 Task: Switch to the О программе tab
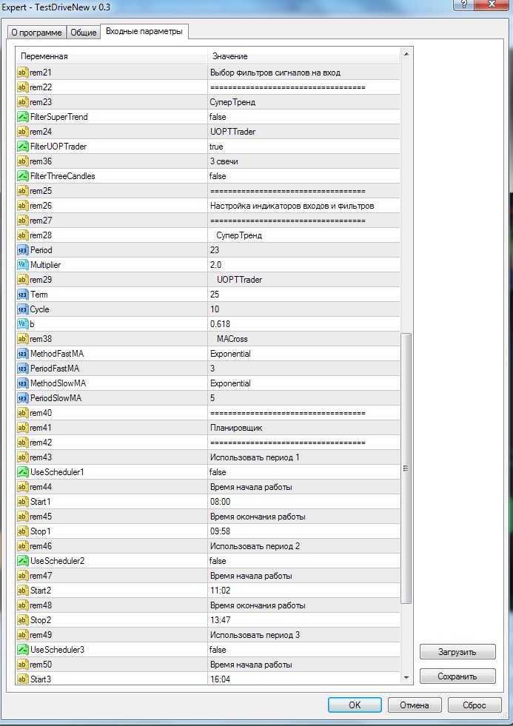[36, 33]
